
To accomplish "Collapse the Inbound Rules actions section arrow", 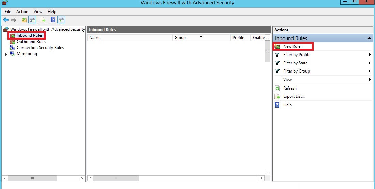I will click(x=369, y=38).
